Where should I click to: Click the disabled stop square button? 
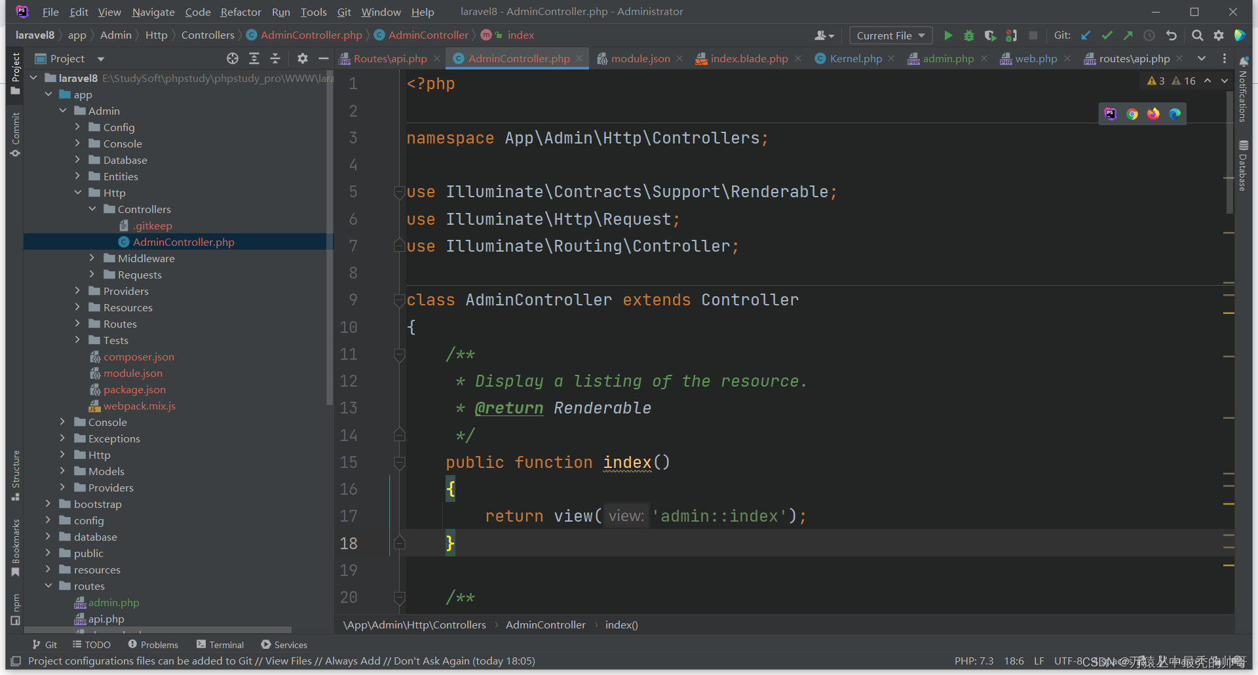(1033, 35)
